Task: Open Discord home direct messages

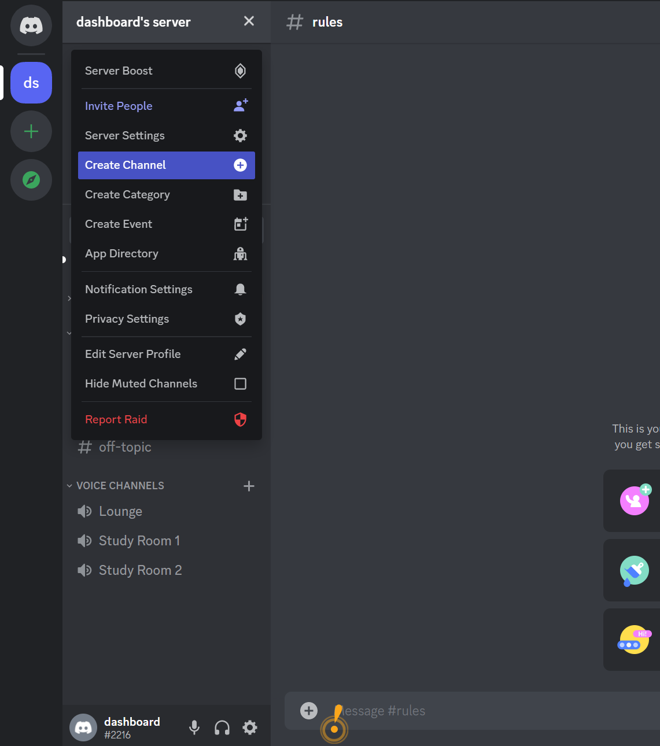Action: tap(31, 25)
